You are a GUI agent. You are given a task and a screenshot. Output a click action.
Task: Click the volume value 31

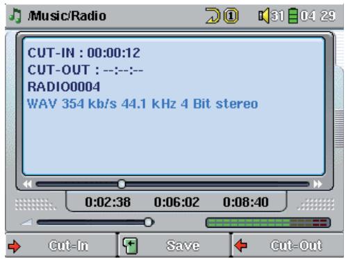pyautogui.click(x=277, y=16)
